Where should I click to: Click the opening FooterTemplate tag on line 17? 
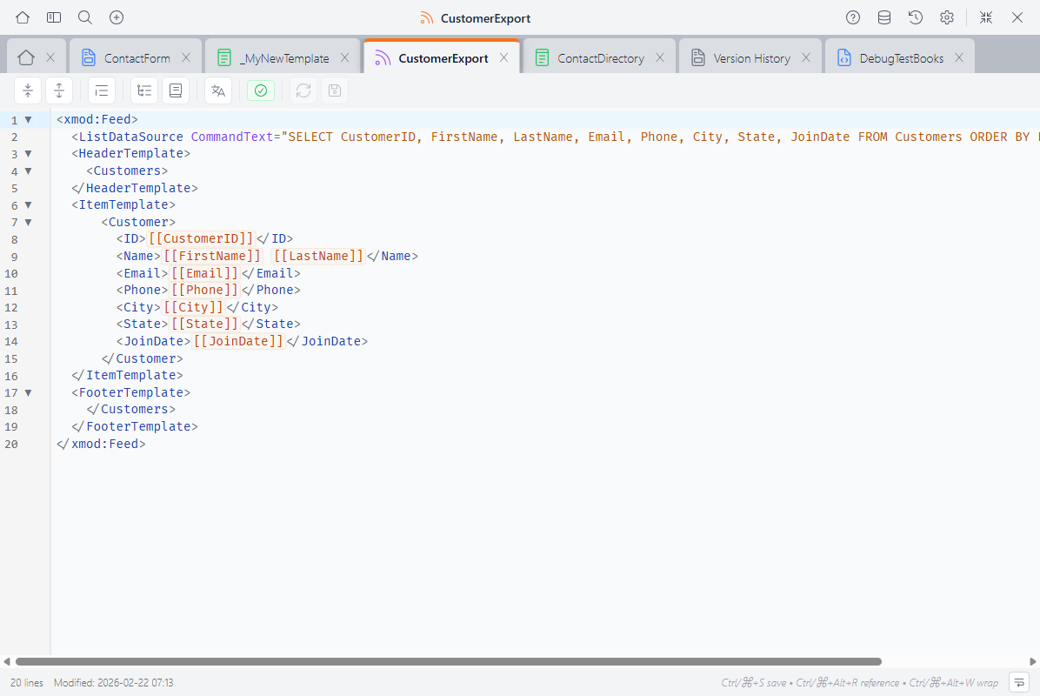click(130, 392)
